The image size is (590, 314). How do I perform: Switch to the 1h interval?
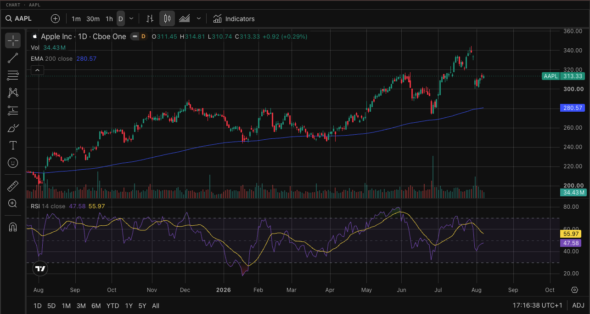[x=109, y=19]
